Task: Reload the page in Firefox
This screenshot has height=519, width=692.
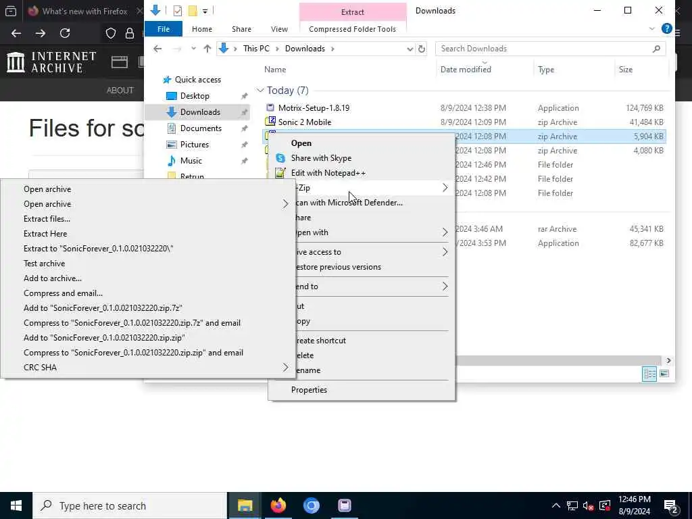Action: click(x=65, y=33)
